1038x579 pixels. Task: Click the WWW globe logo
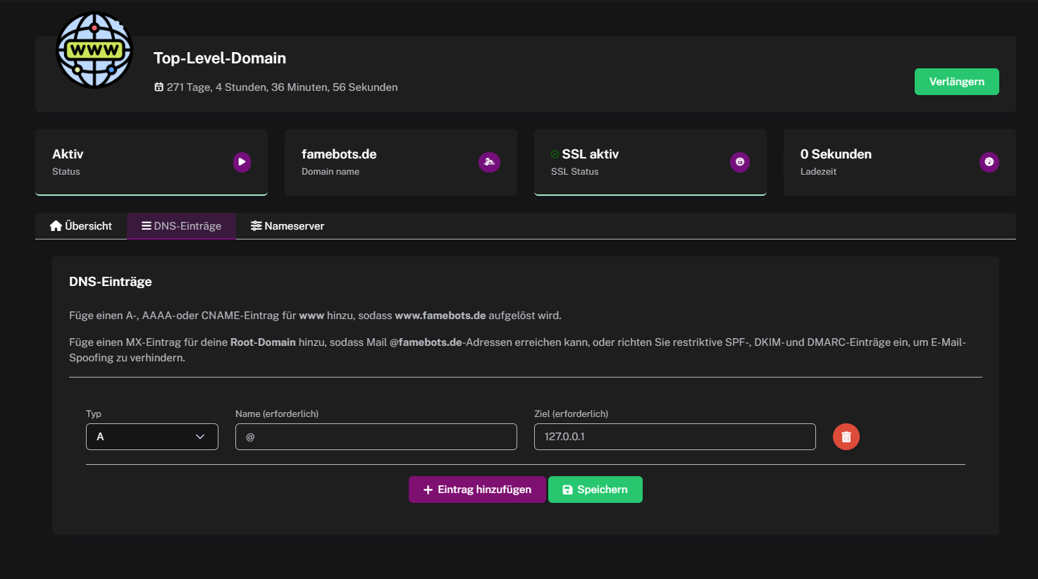click(x=94, y=51)
